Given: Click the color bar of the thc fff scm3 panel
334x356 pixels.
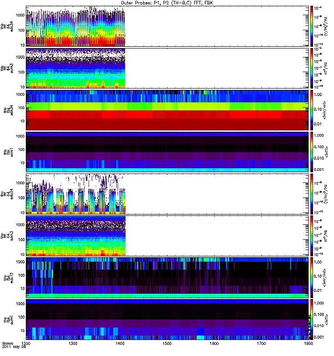Looking at the screenshot, I should point(312,236).
